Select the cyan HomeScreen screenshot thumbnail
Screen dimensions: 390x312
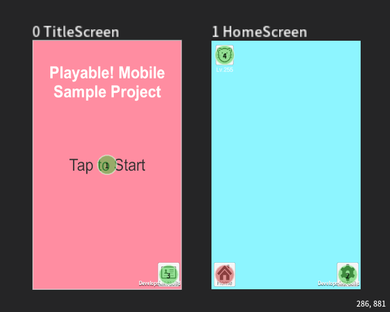(x=286, y=165)
